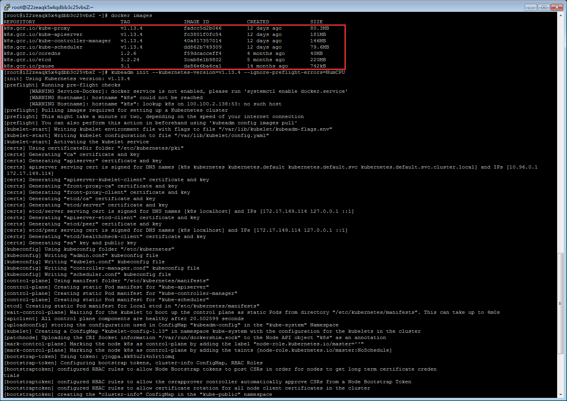This screenshot has width=567, height=401.
Task: Click the text "20.502599 seconds"
Action: [x=217, y=319]
